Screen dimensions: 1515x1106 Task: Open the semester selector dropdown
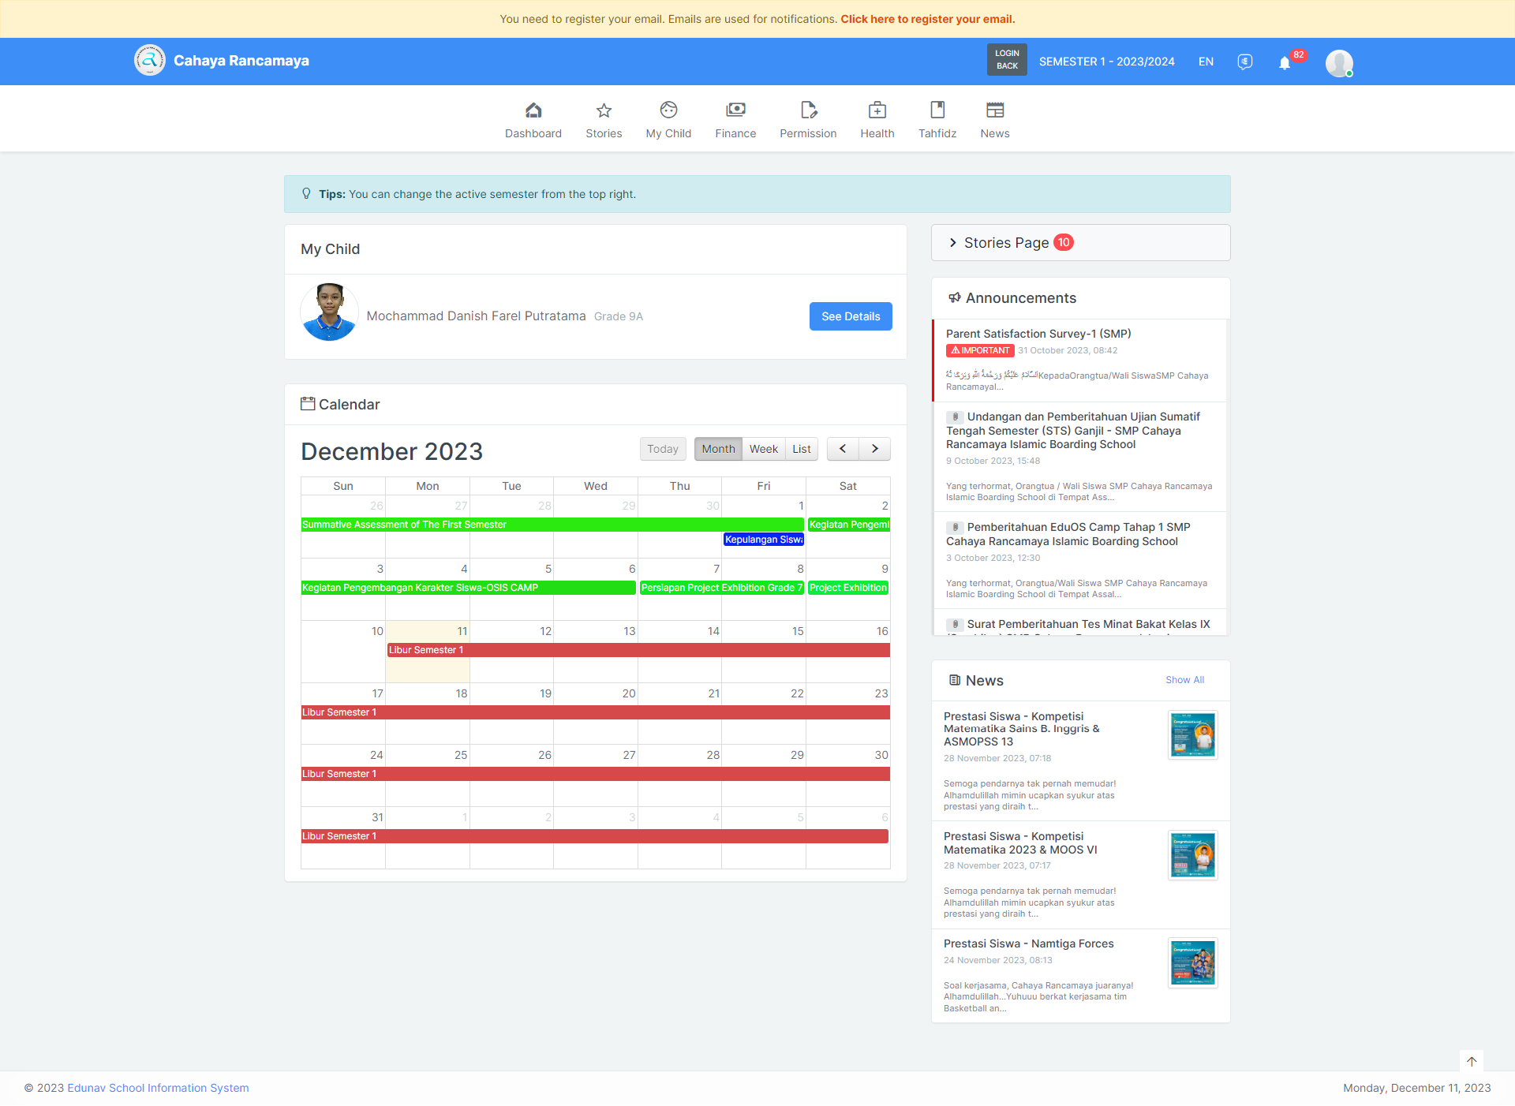coord(1106,62)
